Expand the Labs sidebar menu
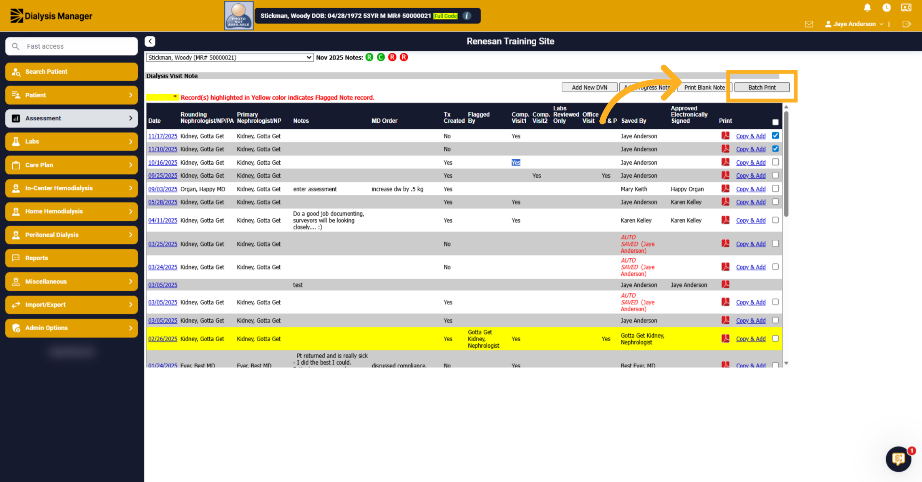Viewport: 922px width, 482px height. (71, 141)
